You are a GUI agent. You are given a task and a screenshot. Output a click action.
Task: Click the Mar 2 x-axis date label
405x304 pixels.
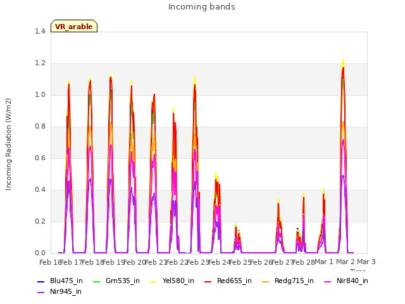(x=346, y=262)
